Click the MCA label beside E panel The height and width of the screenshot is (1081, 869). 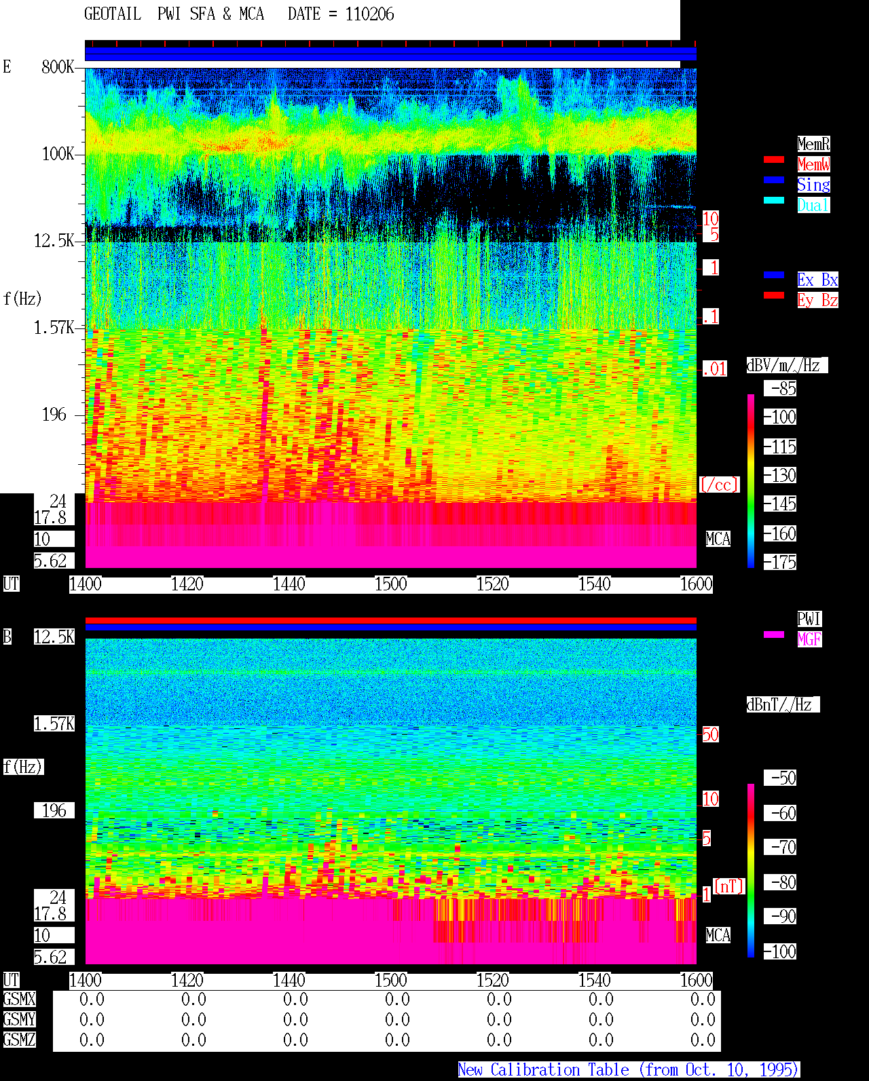718,539
